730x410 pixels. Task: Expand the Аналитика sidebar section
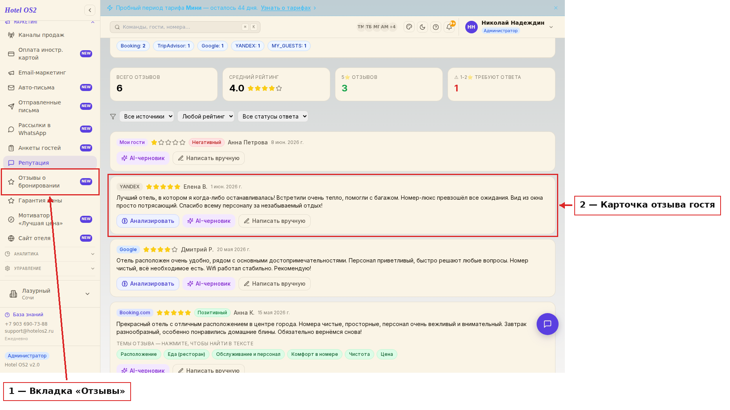pos(50,254)
